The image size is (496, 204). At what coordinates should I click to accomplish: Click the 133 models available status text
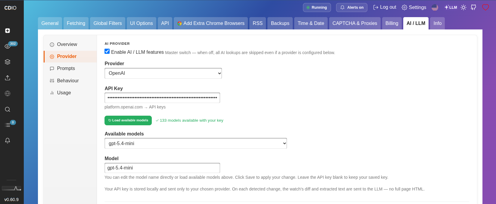click(189, 120)
